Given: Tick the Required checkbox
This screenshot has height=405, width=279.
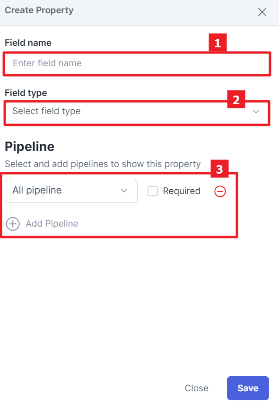Looking at the screenshot, I should click(x=153, y=192).
